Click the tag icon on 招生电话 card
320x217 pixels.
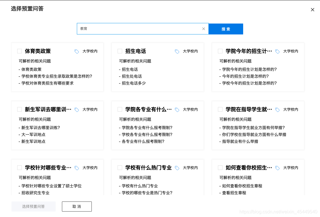point(177,51)
